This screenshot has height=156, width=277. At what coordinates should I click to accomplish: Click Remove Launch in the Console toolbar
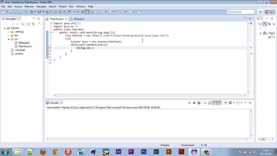pos(194,103)
